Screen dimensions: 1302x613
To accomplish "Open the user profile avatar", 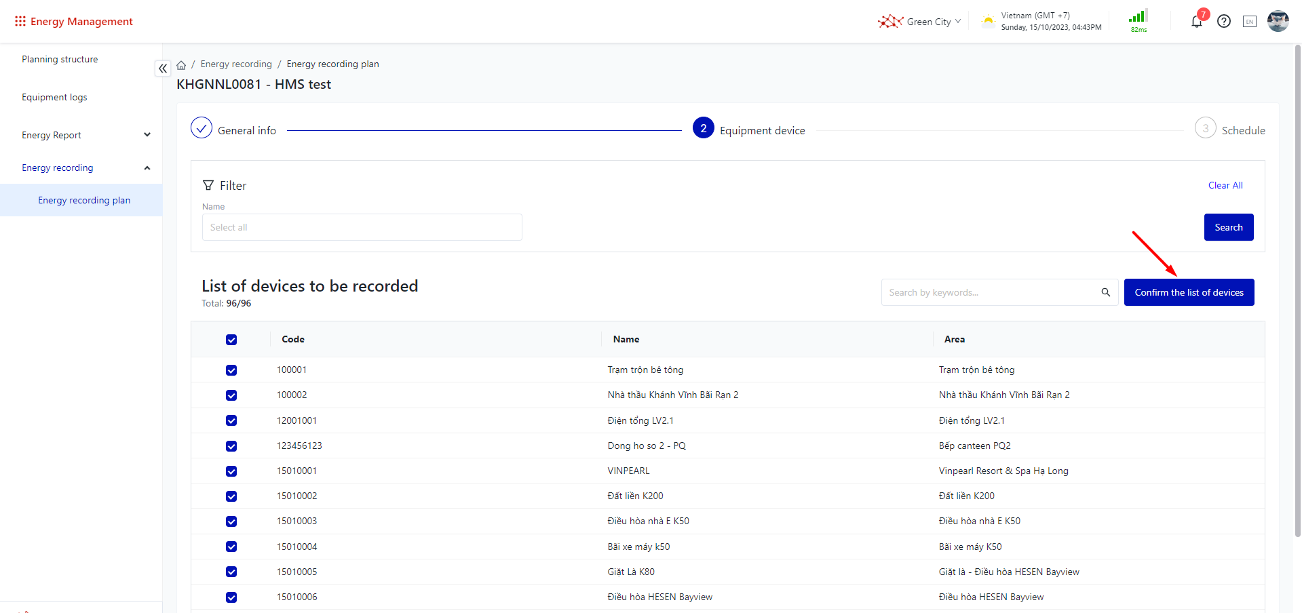I will pyautogui.click(x=1278, y=21).
